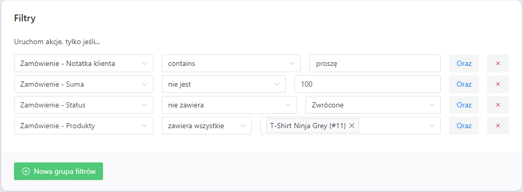Image resolution: width=523 pixels, height=192 pixels.
Task: Click Oraz button on Notatka klienta row
Action: pos(464,63)
